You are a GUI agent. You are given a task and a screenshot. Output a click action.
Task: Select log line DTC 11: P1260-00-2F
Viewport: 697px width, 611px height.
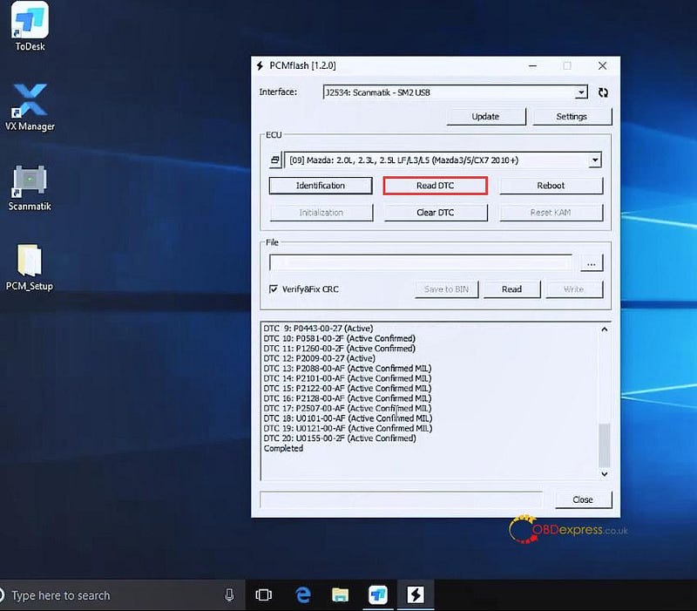340,348
